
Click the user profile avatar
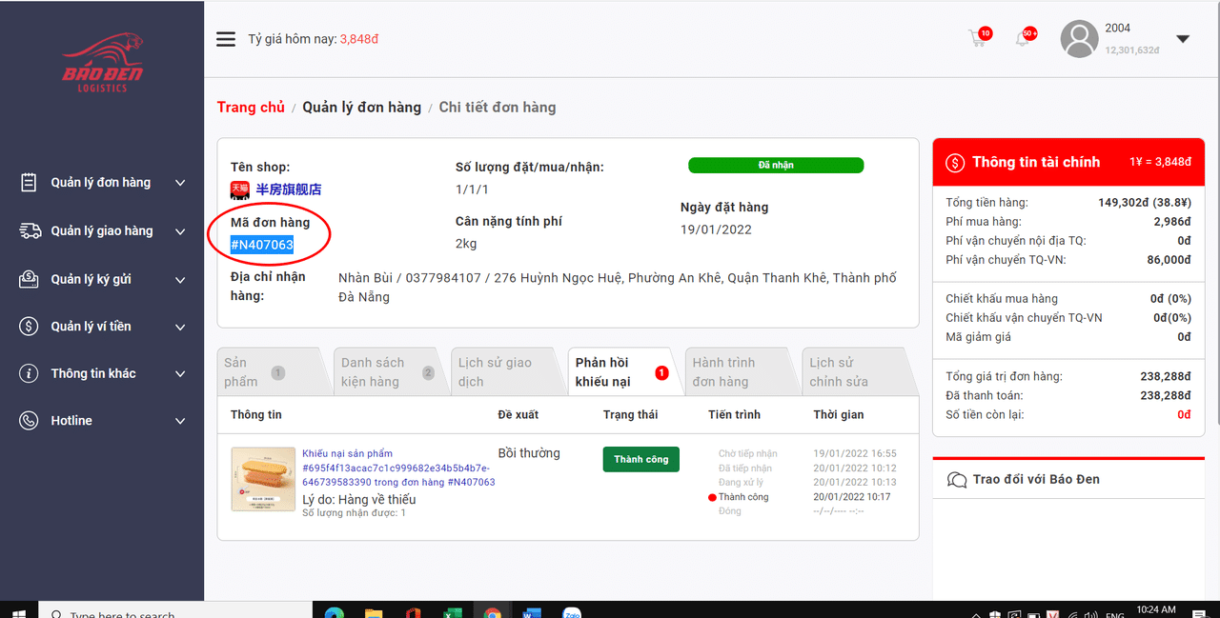coord(1079,39)
